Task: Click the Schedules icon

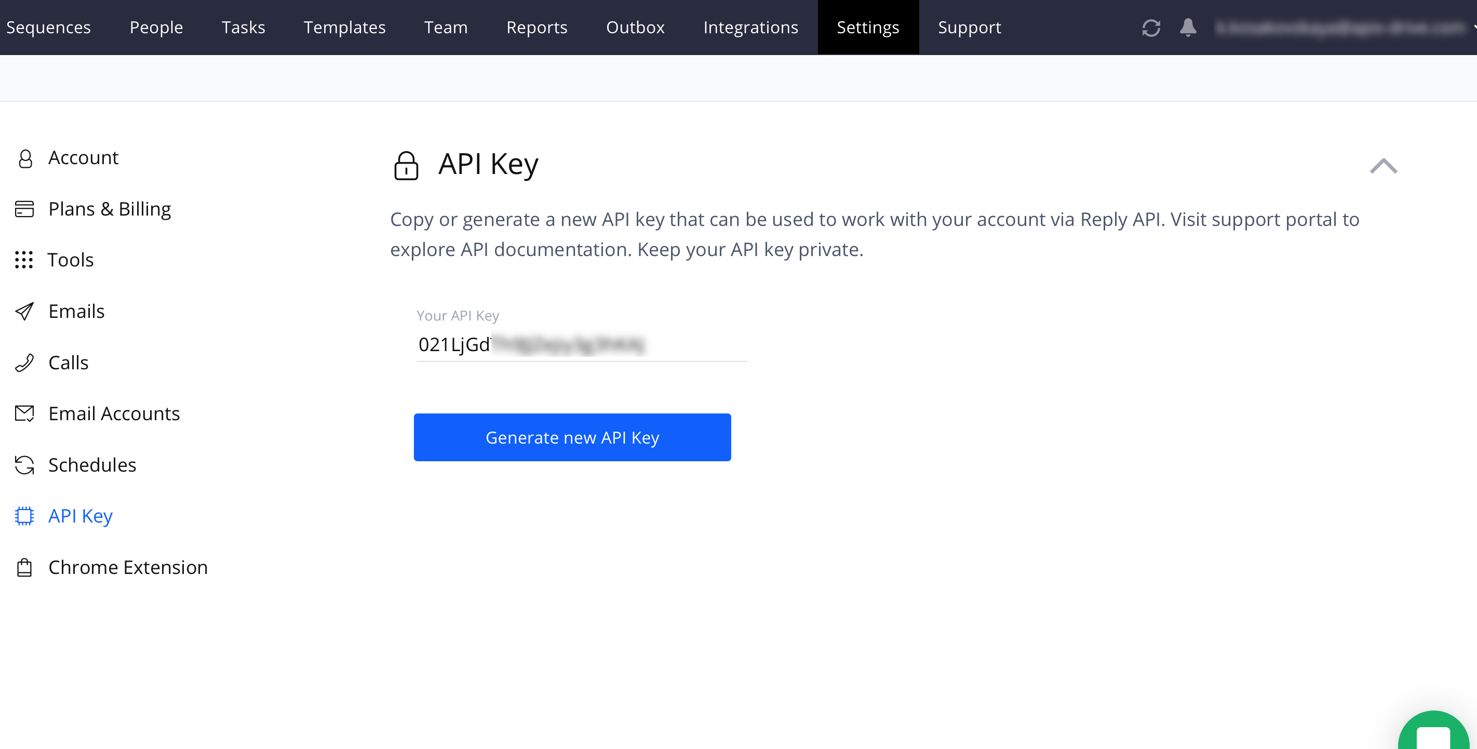Action: [25, 464]
